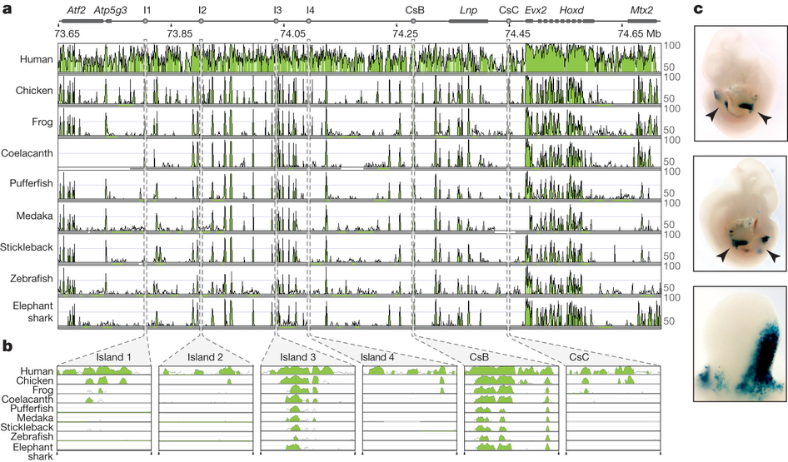Open the Island 1 zoomed panel
Viewport: 788px width, 462px height.
tap(104, 409)
